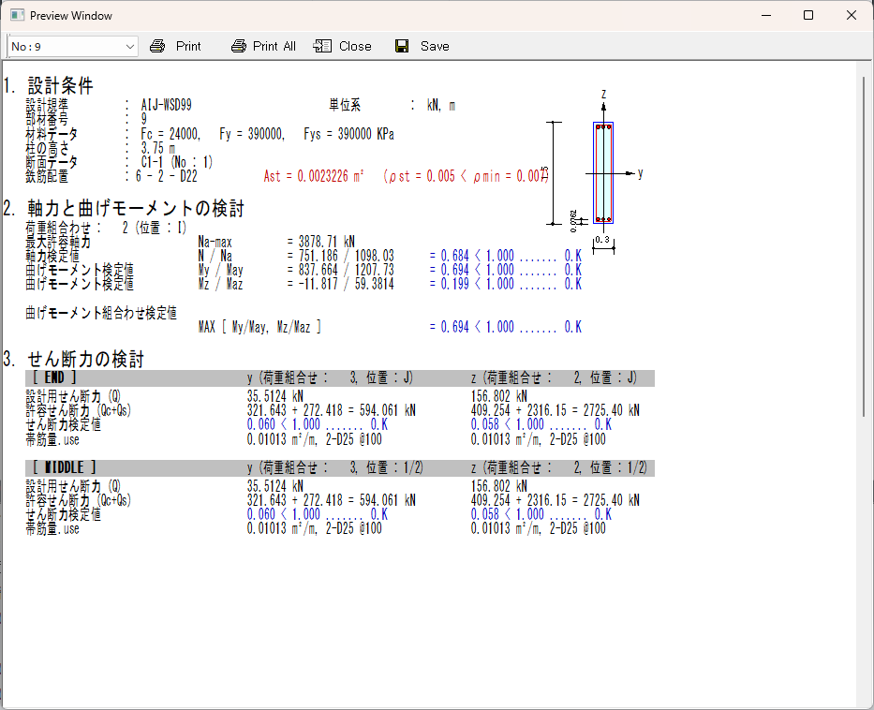Click END z shear check 0.058 < 1.000

tap(507, 424)
